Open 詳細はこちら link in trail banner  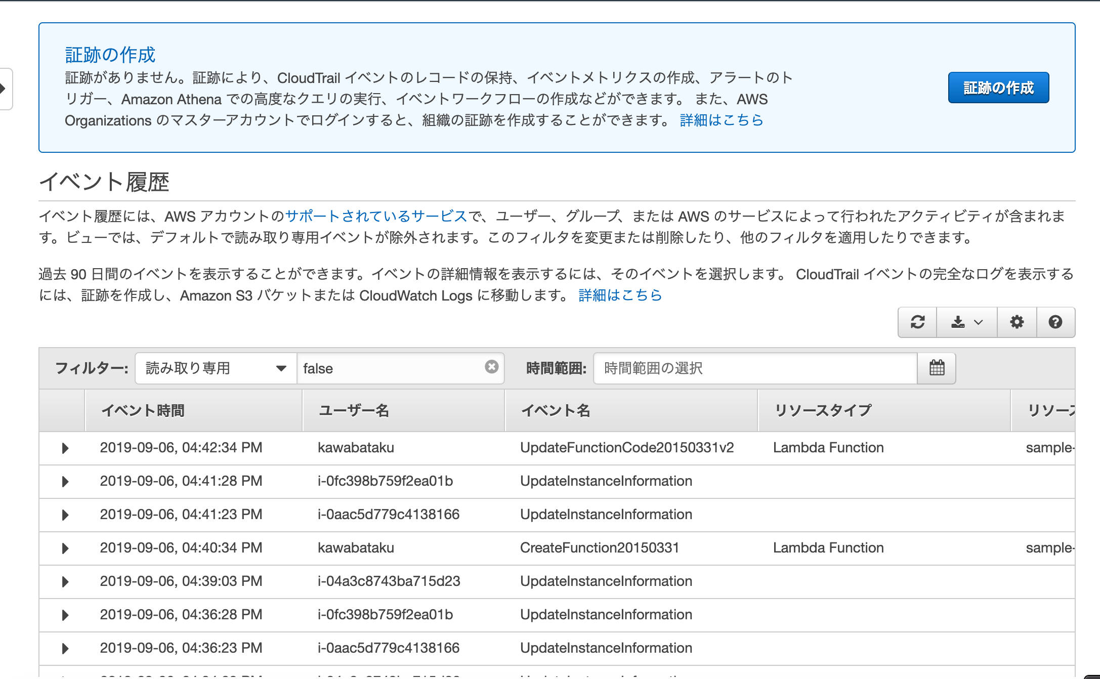tap(722, 120)
